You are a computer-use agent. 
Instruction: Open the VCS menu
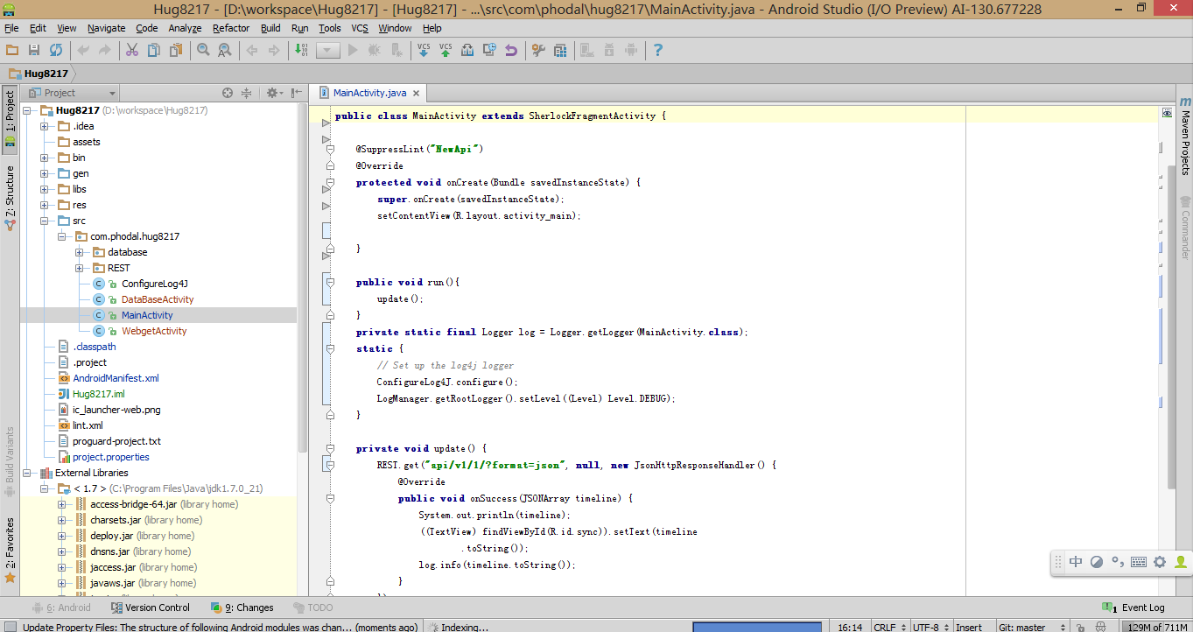(360, 28)
